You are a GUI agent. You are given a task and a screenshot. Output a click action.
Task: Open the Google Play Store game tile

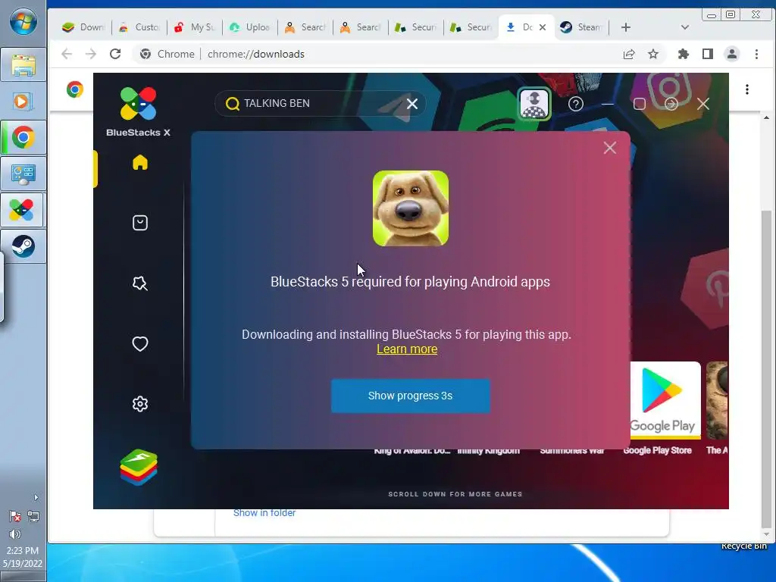pyautogui.click(x=665, y=400)
